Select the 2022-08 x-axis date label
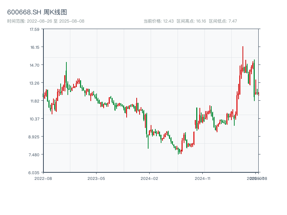This screenshot has height=215, width=287. click(x=43, y=178)
